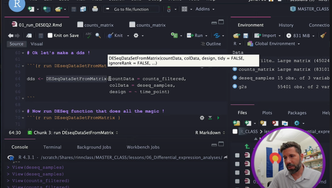Click the Publish icon in editor toolbar
The height and width of the screenshot is (188, 332).
pyautogui.click(x=216, y=36)
